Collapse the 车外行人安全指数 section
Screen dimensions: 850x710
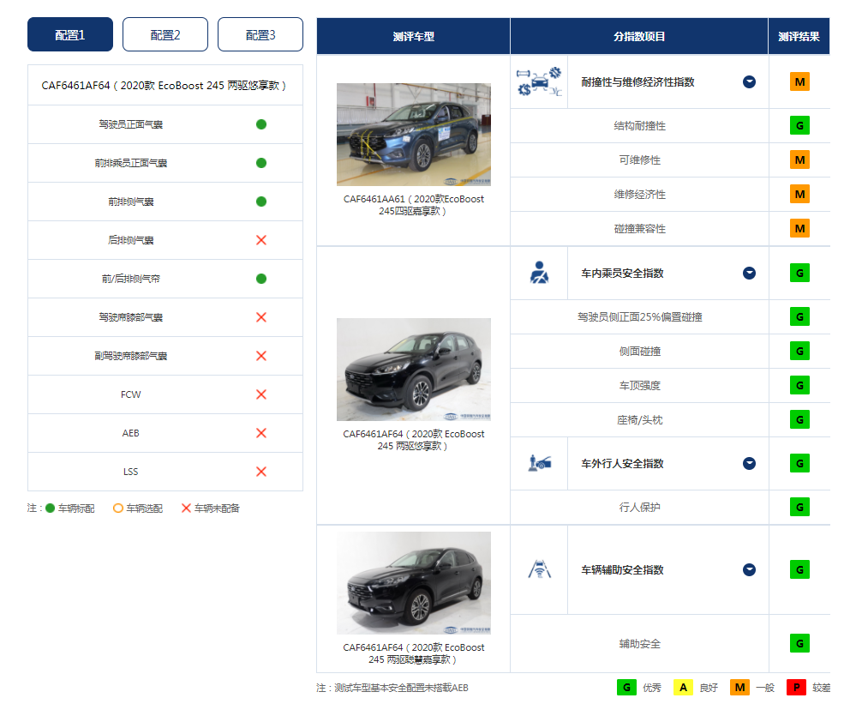click(x=749, y=463)
